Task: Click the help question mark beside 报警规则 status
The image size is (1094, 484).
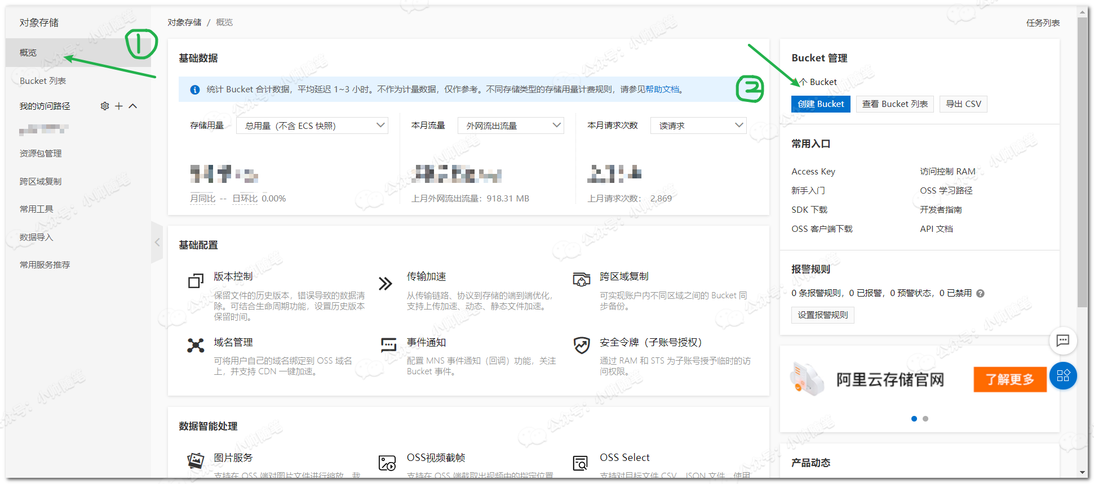Action: click(980, 293)
